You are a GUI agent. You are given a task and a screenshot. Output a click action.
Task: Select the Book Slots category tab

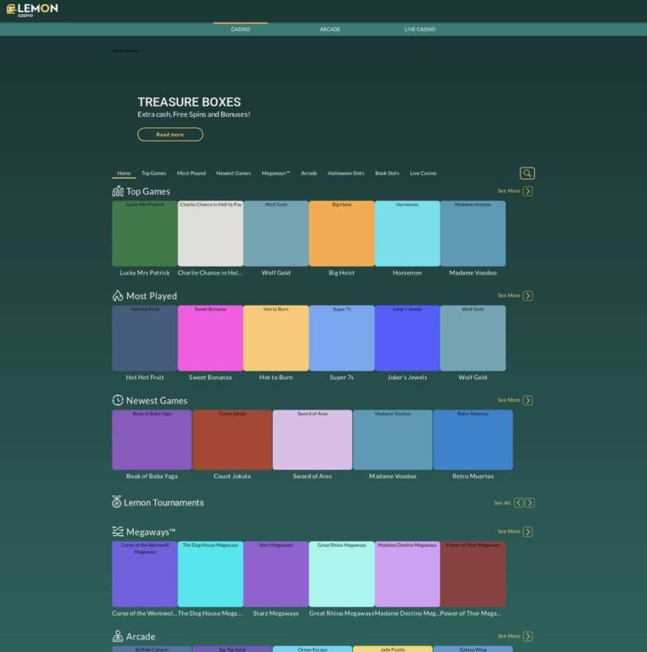(388, 174)
